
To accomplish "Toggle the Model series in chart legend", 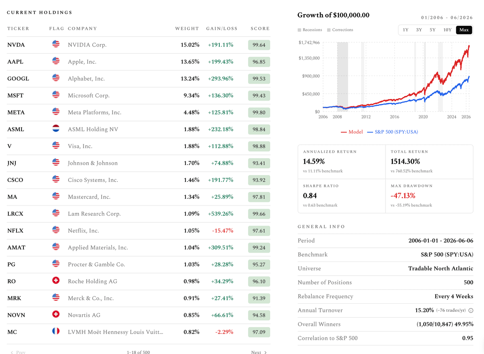I will (x=352, y=132).
